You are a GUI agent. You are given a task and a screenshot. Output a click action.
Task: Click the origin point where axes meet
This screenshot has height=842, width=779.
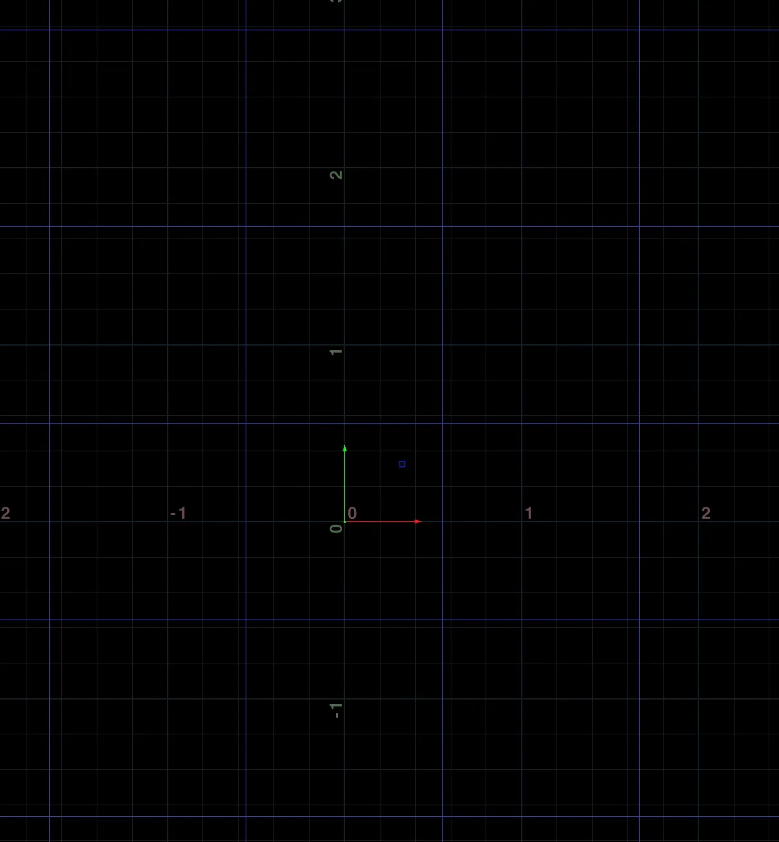[x=345, y=522]
